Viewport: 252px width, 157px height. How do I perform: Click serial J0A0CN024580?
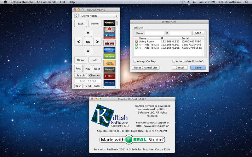pos(192,41)
